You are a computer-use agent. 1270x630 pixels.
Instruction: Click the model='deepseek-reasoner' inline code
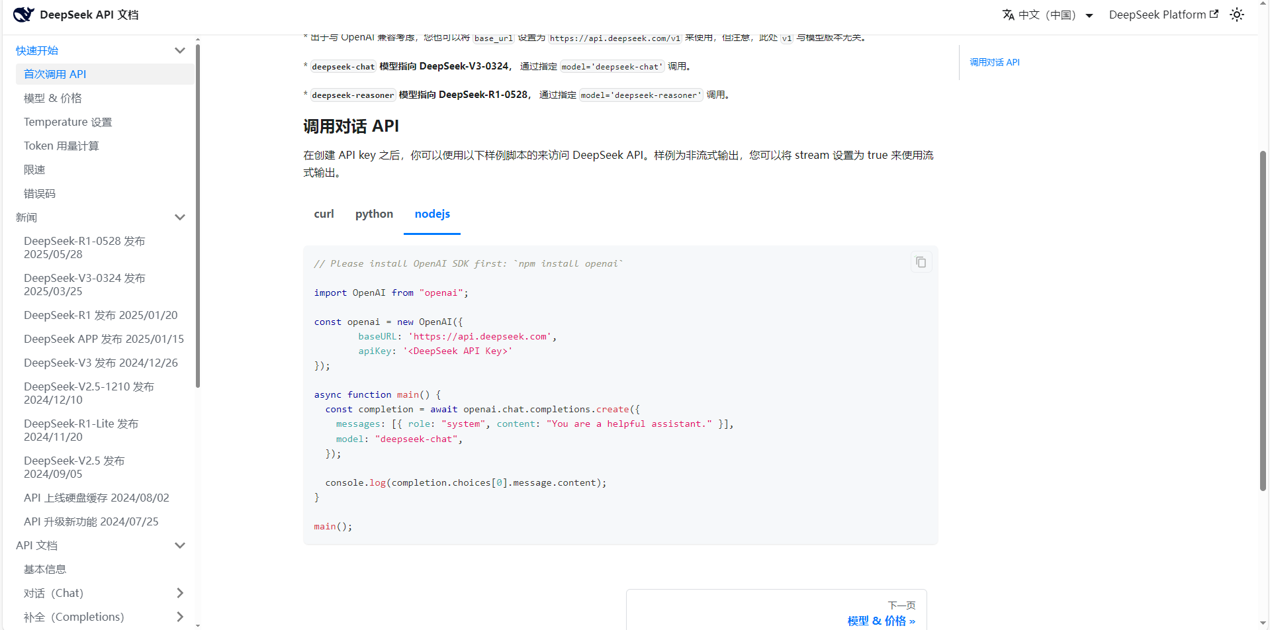point(641,95)
